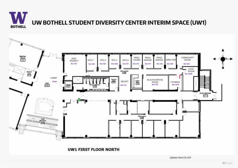Click the 'Rm 177' room number
The image size is (238, 168).
tap(148, 64)
